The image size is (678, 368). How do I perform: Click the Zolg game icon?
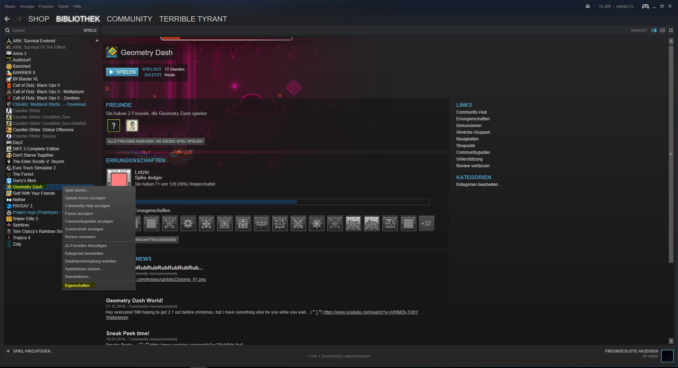coord(9,244)
